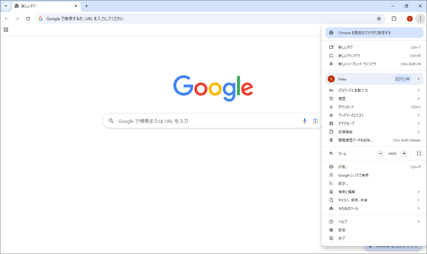Select Google レンズで検索
Screen dimensions: 427x254
click(374, 175)
